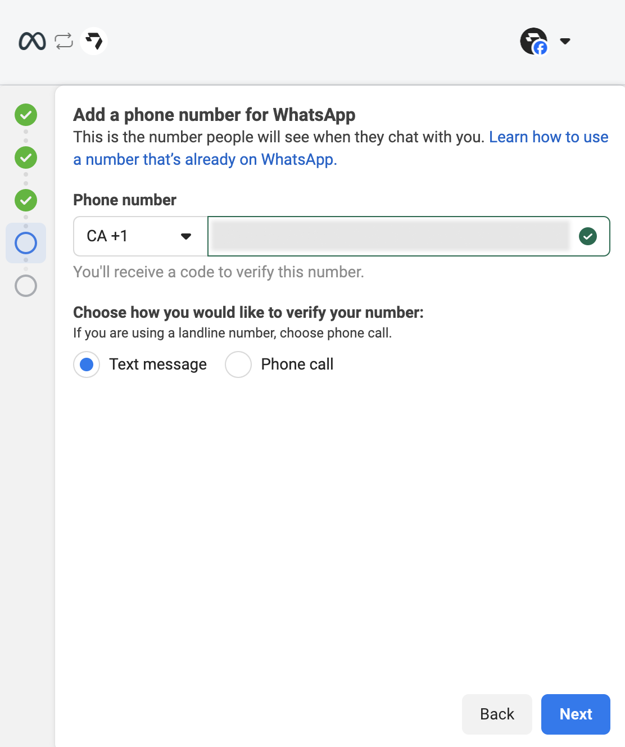This screenshot has height=747, width=625.
Task: Open the account menu caret beside the avatar
Action: tap(565, 40)
